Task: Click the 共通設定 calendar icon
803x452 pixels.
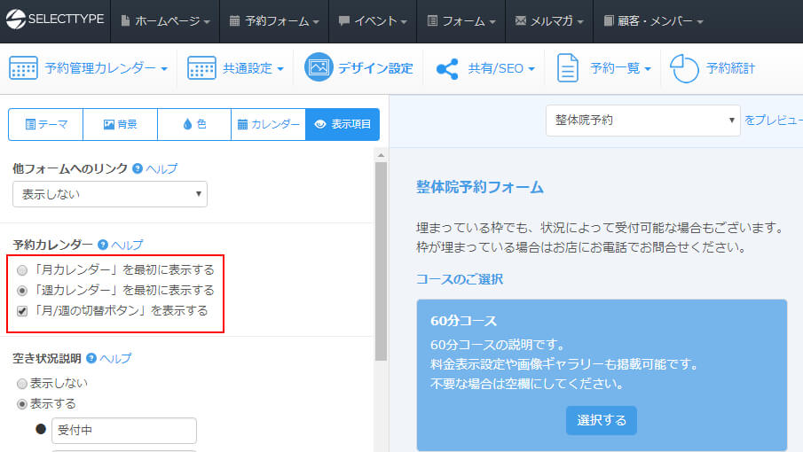Action: [201, 68]
